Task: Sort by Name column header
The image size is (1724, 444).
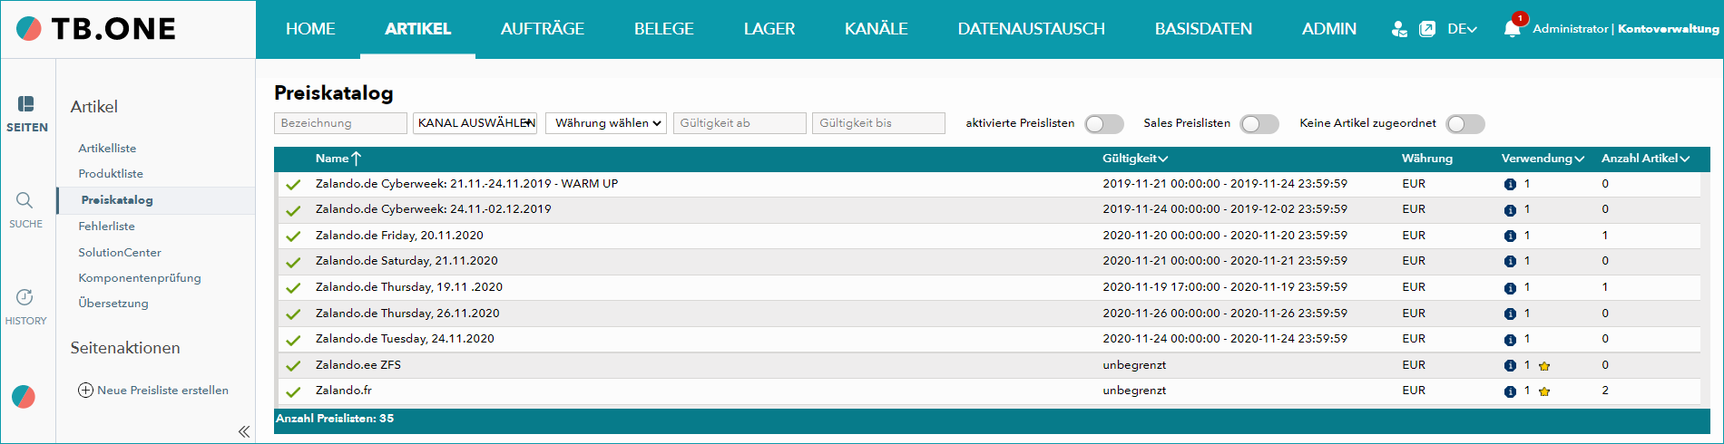Action: click(x=338, y=159)
